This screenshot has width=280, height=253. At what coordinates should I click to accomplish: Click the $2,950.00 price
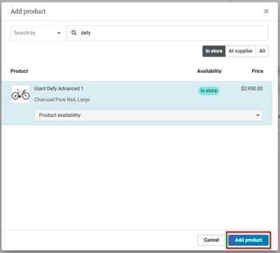coord(252,89)
